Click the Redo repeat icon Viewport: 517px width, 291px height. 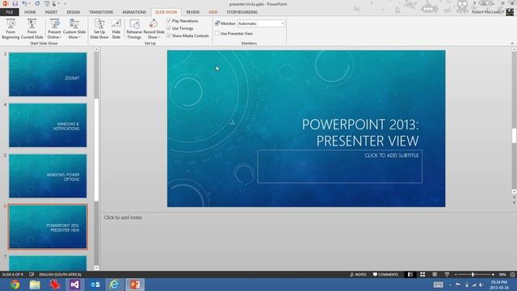(x=37, y=3)
